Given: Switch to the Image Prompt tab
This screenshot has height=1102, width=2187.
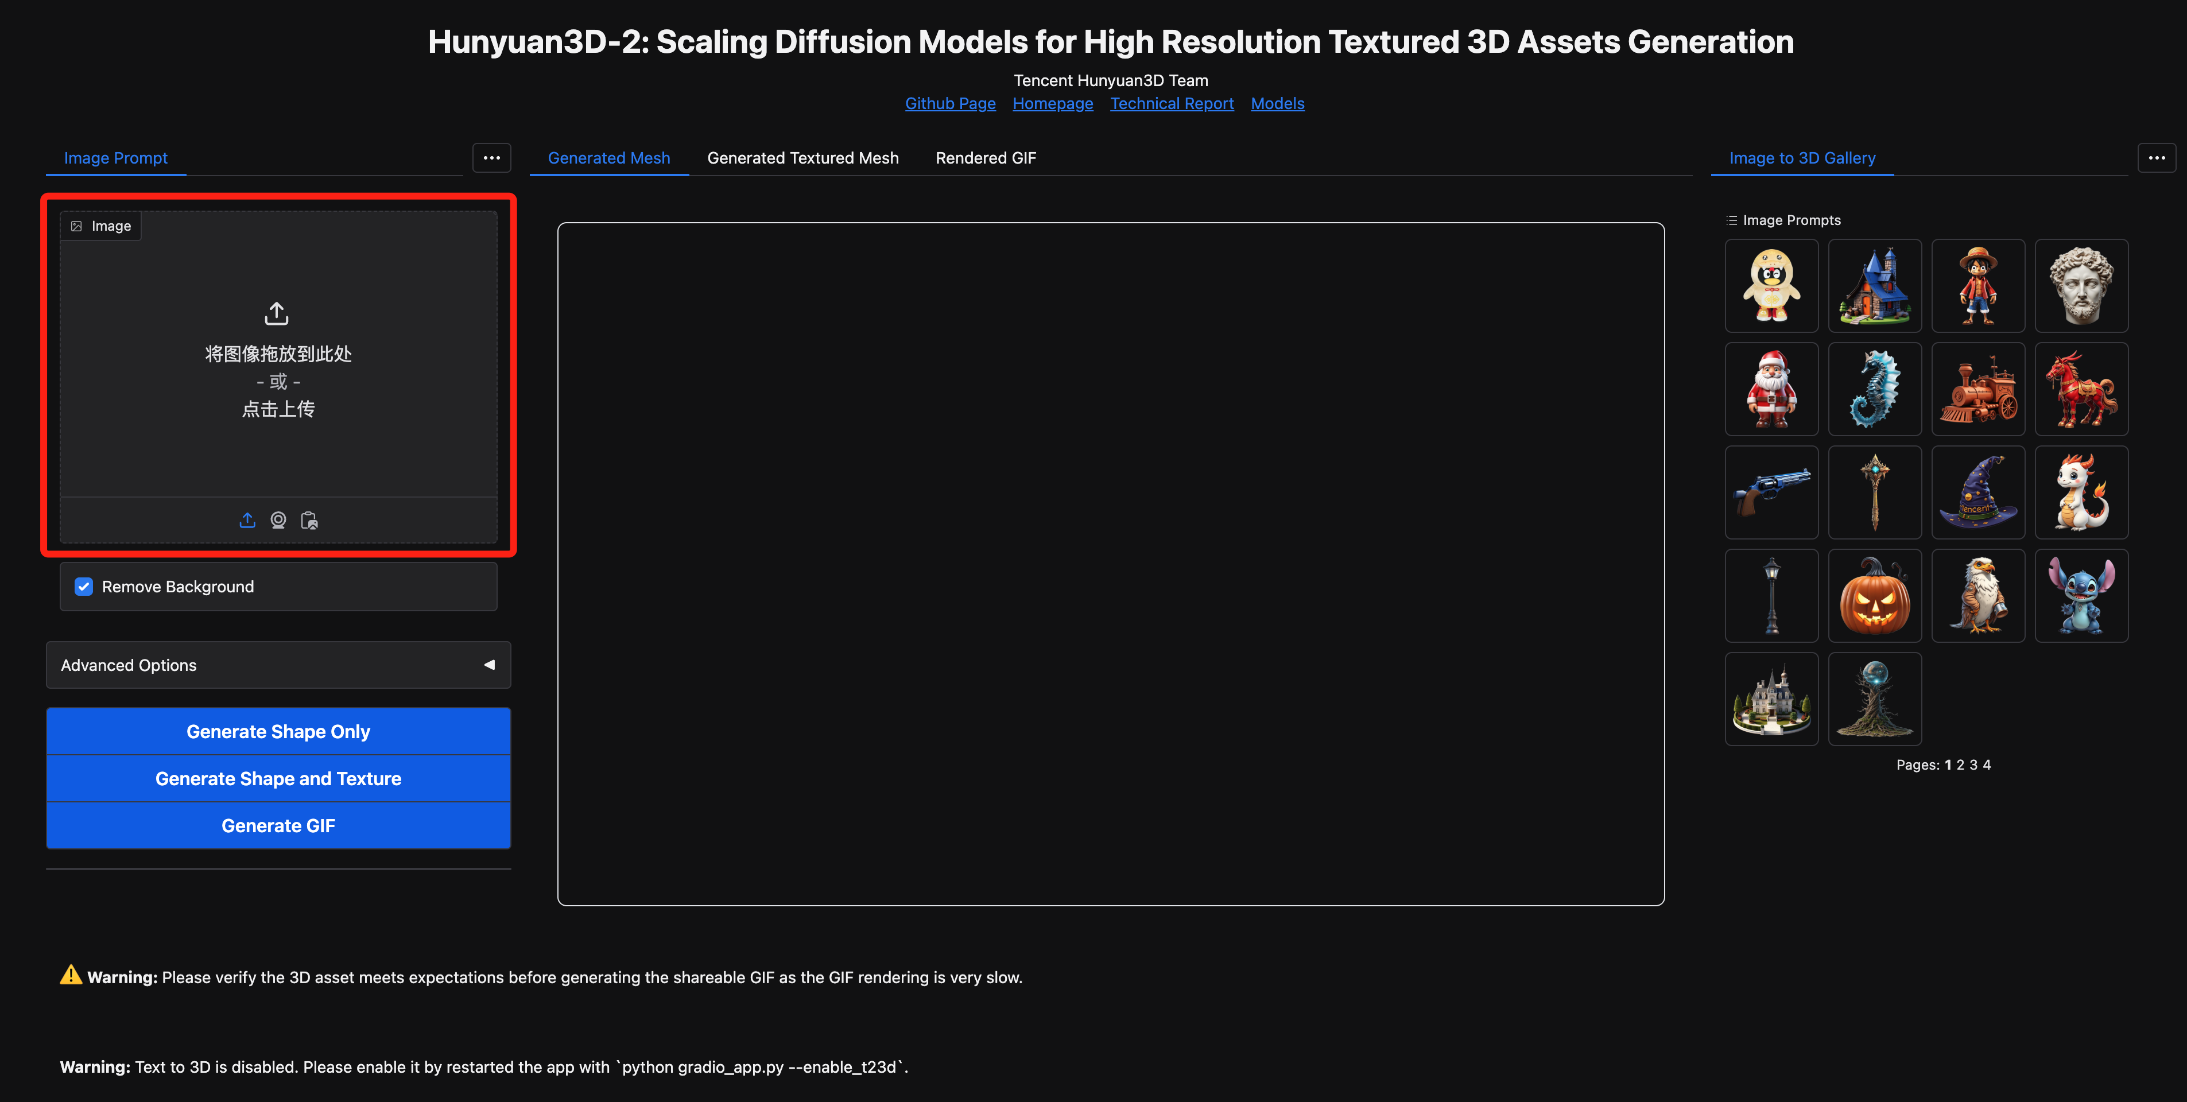Looking at the screenshot, I should (x=117, y=158).
